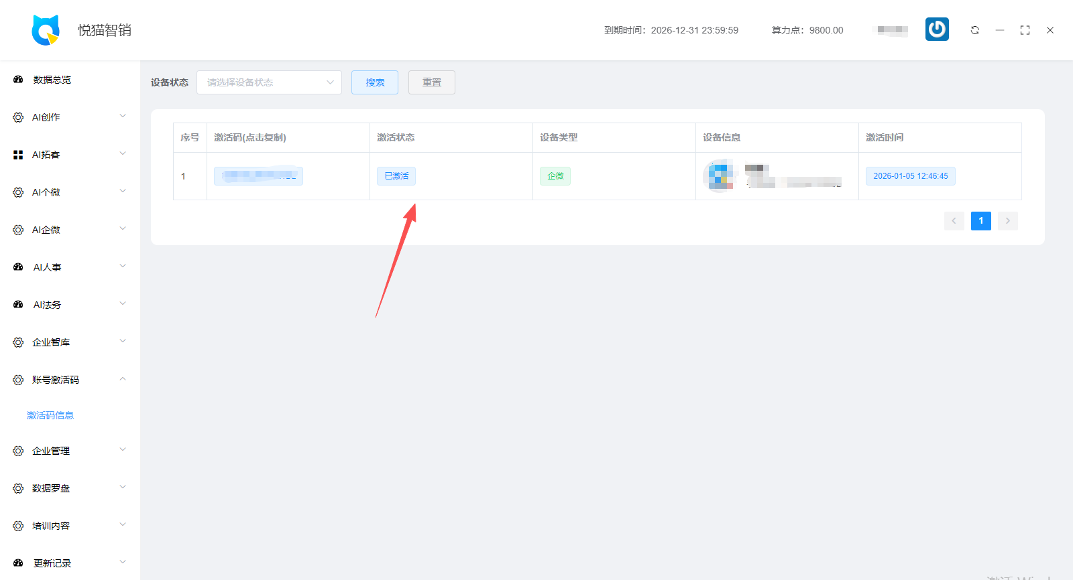Click the AI拓客 grid icon
The width and height of the screenshot is (1073, 580).
point(18,155)
